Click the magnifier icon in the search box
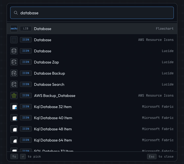Screen dimensions: 184x164 click(x=16, y=13)
